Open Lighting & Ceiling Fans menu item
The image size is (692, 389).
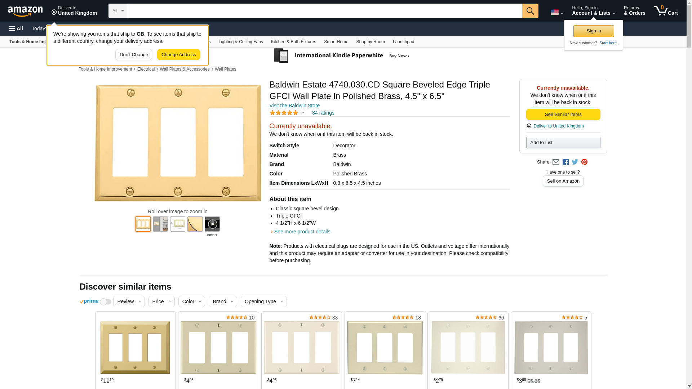(240, 42)
